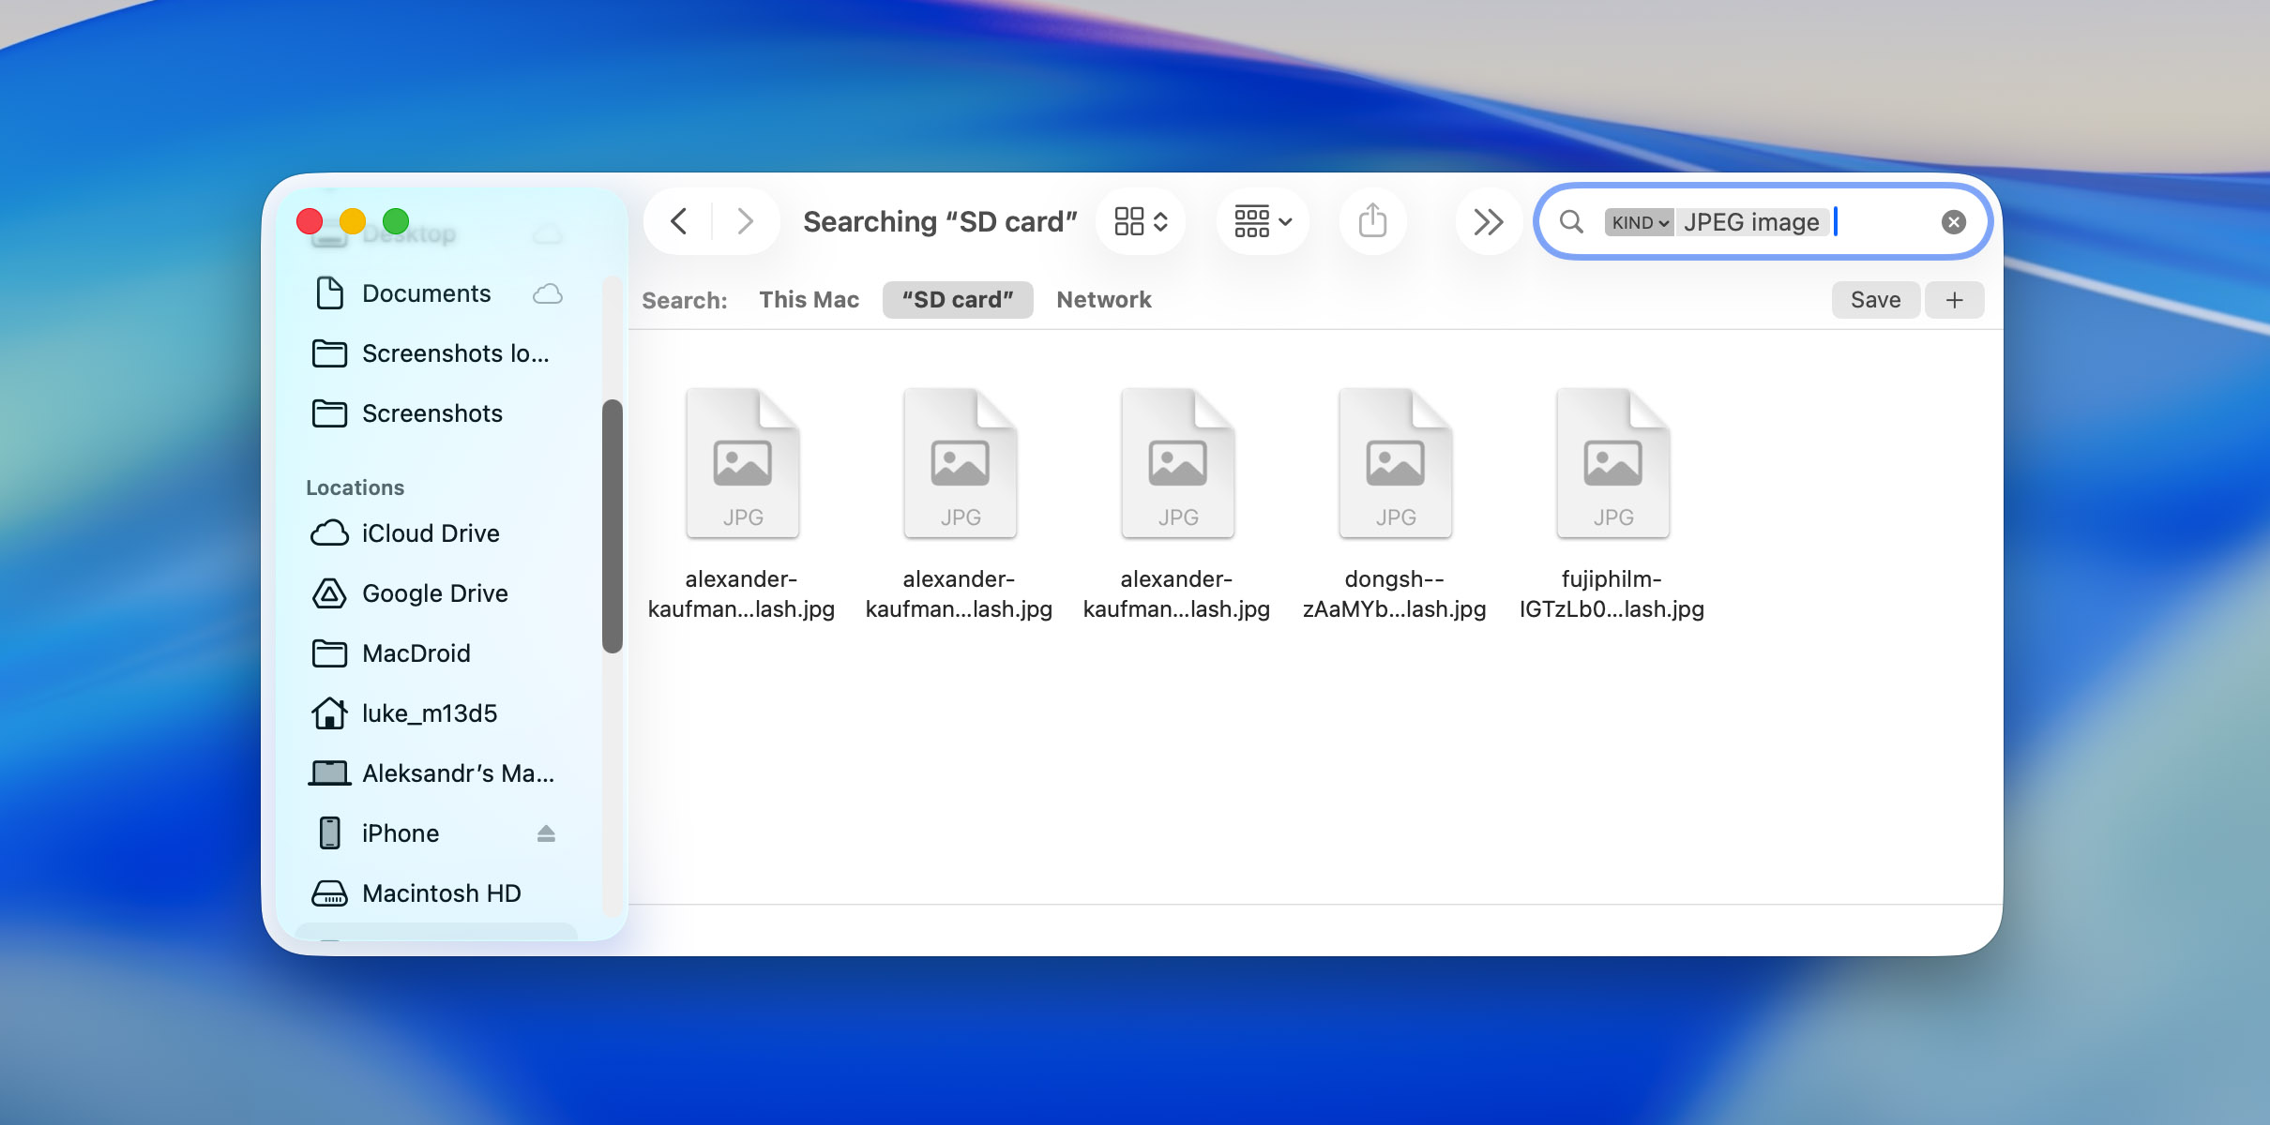The height and width of the screenshot is (1125, 2270).
Task: Eject the iPhone
Action: click(546, 833)
